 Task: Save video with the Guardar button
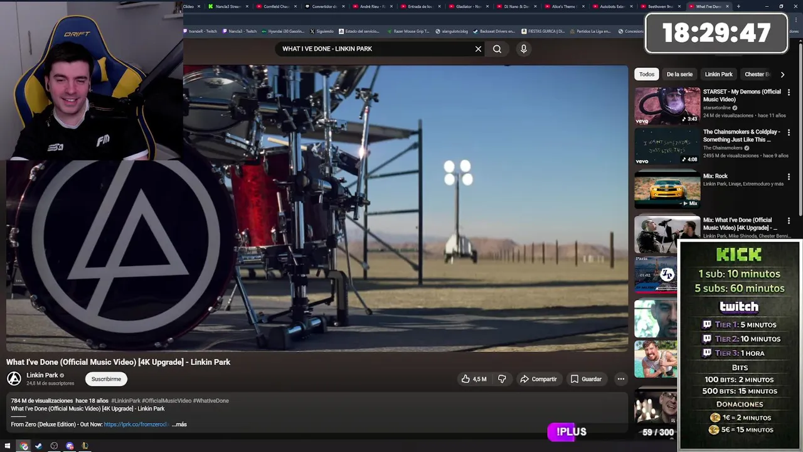[586, 379]
